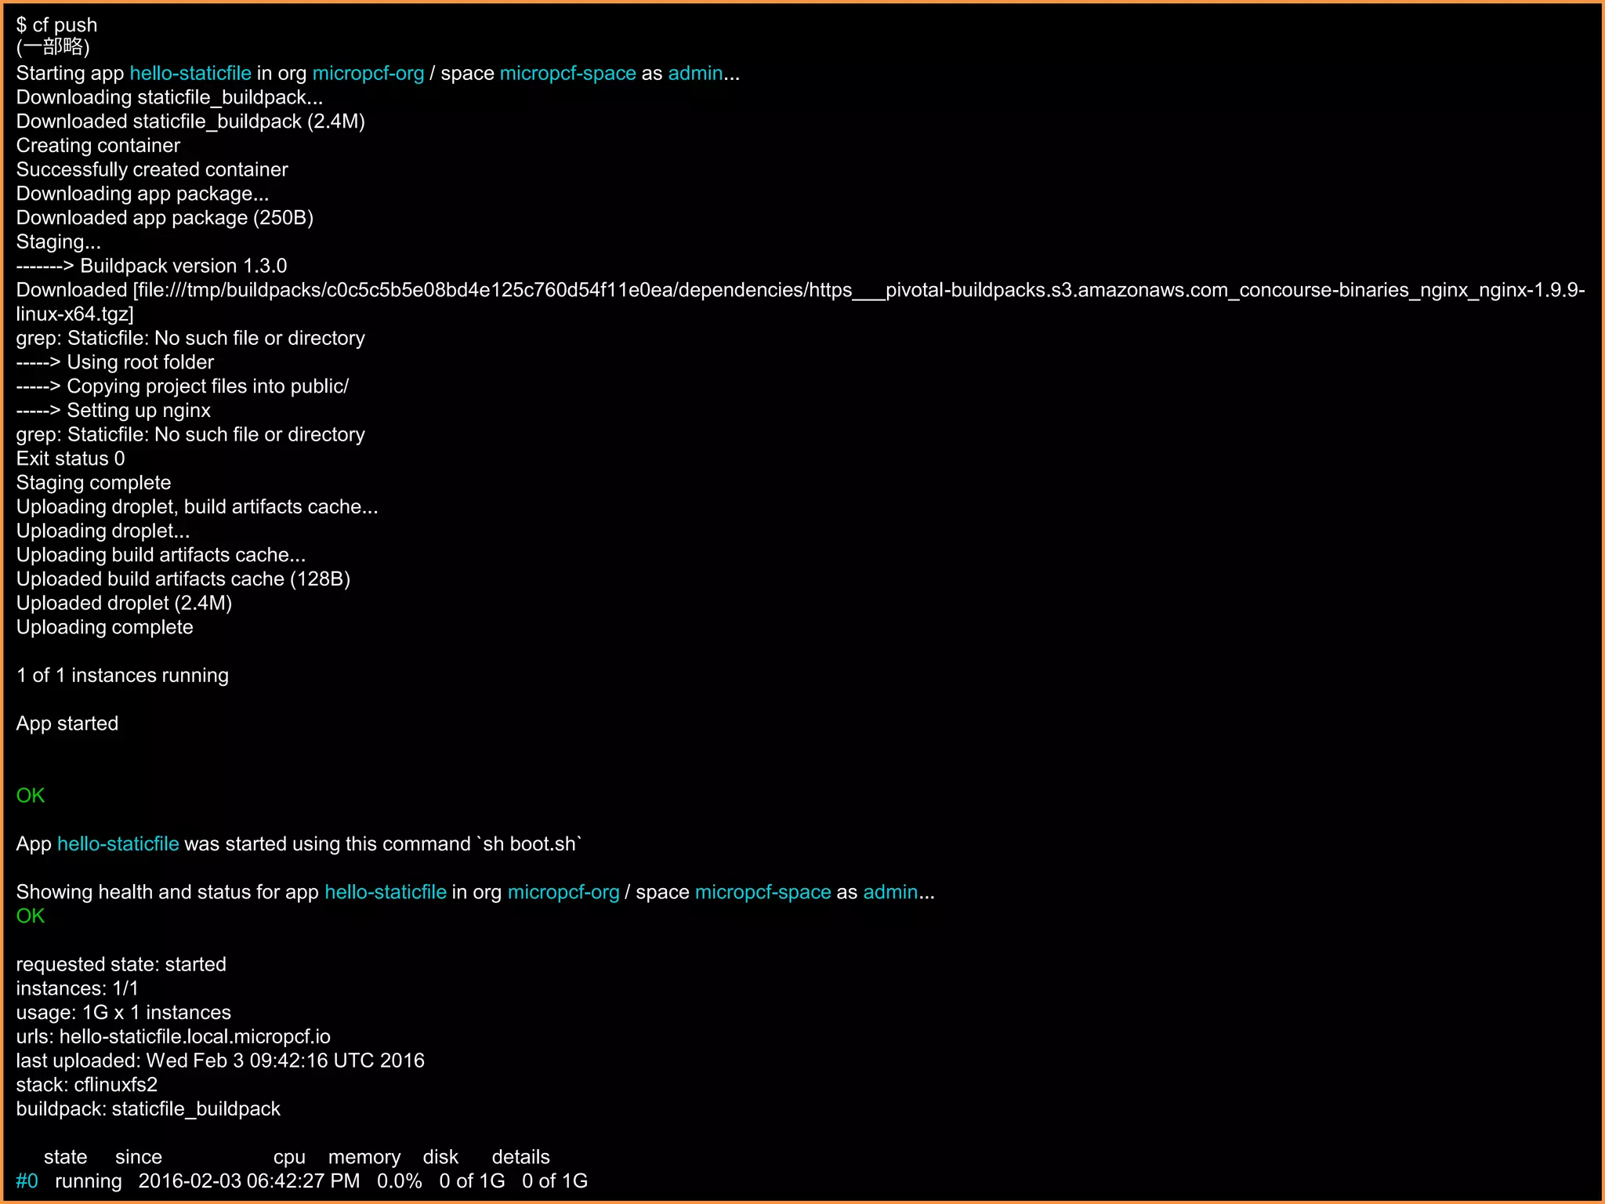
Task: Click 'last uploaded: Wed Feb 3' line
Action: (x=220, y=1061)
